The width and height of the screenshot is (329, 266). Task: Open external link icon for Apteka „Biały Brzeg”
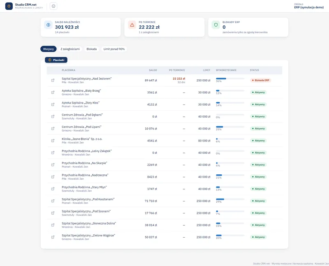click(53, 93)
